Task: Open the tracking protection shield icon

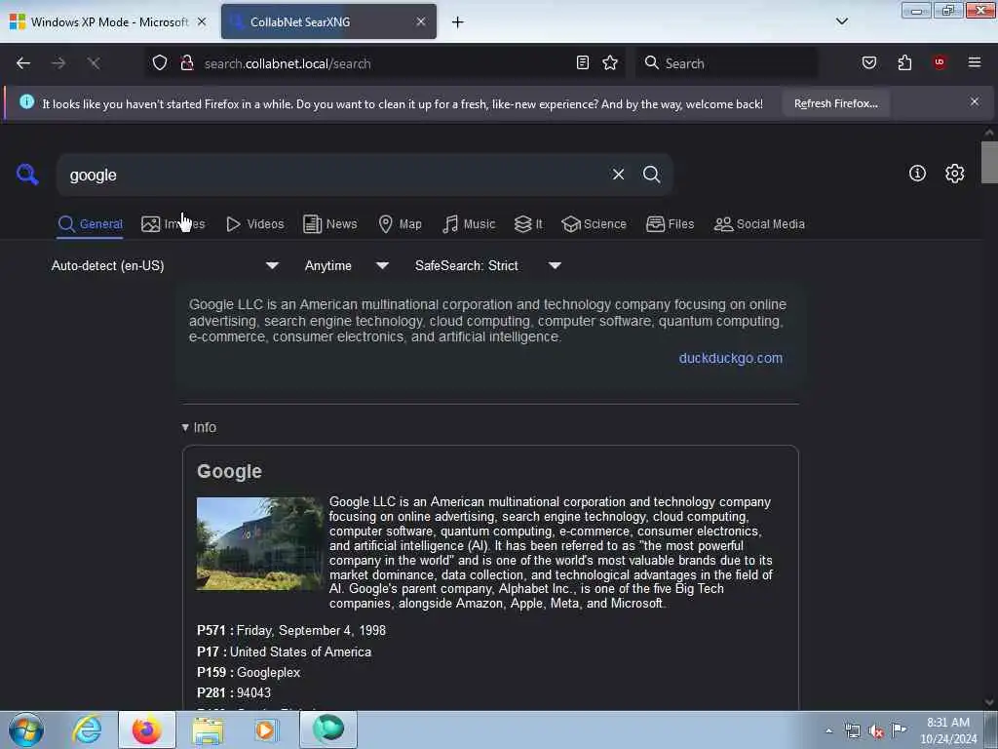Action: (x=160, y=63)
